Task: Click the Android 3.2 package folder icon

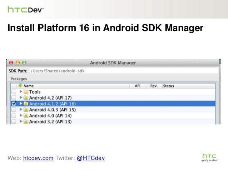Action: pyautogui.click(x=26, y=122)
